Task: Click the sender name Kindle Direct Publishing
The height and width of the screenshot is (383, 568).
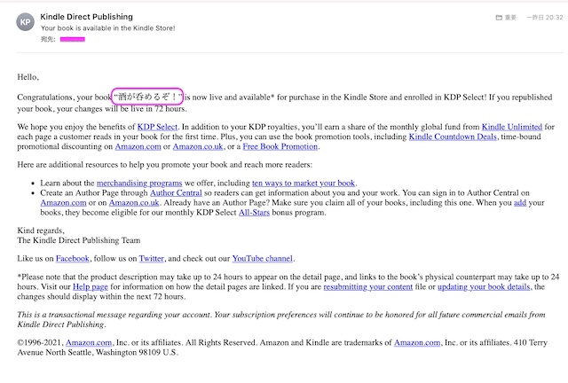Action: coord(87,16)
